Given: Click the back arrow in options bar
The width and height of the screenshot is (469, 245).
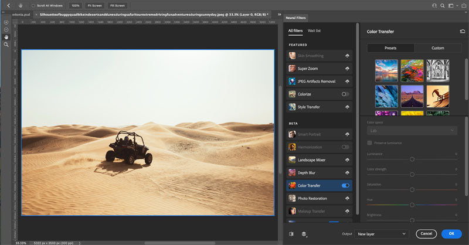Looking at the screenshot, I should click(8, 5).
